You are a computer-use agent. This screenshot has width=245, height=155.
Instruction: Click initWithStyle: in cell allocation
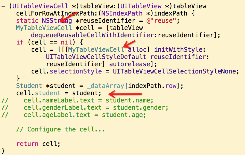pos(180,49)
